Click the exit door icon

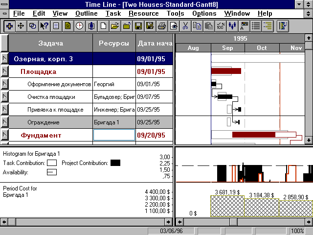click(282, 25)
